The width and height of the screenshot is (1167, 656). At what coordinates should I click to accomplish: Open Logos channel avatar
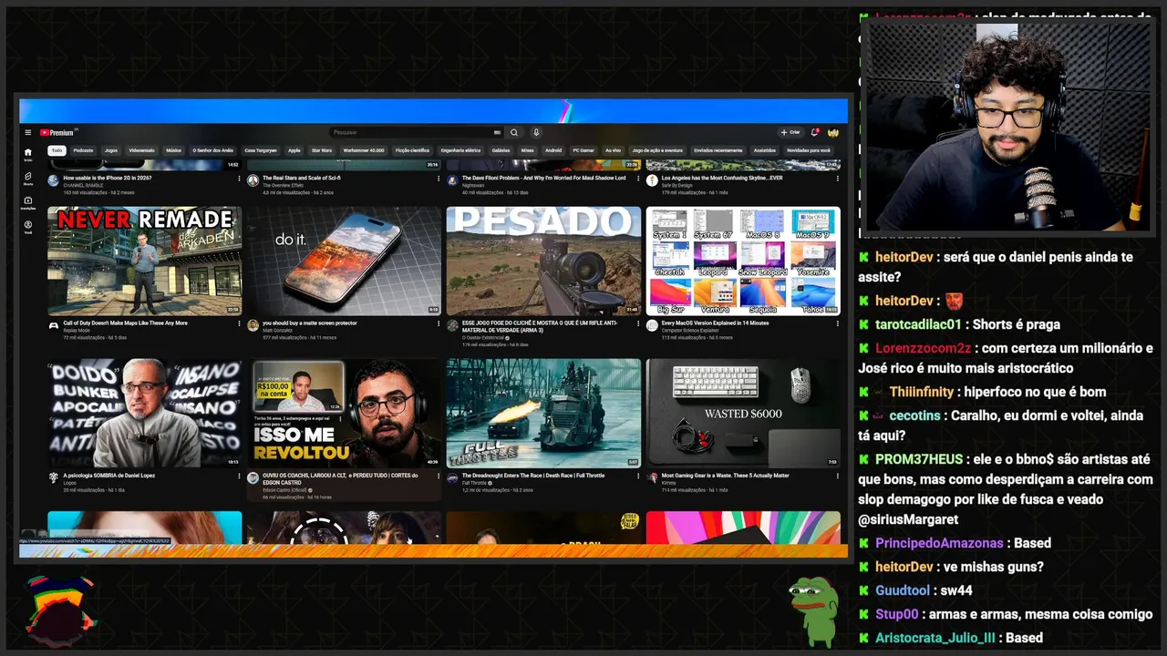click(x=53, y=477)
